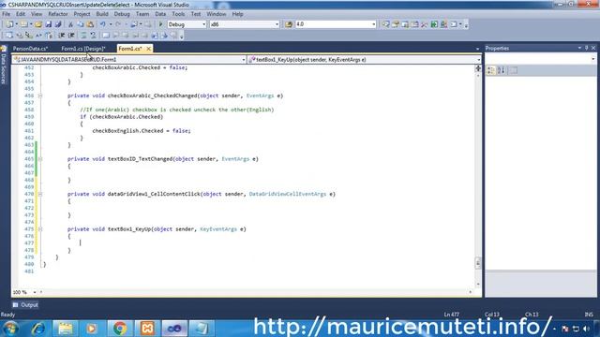Viewport: 600px width, 337px height.
Task: Click the editor split handle above the scrollbar
Action: (478, 68)
